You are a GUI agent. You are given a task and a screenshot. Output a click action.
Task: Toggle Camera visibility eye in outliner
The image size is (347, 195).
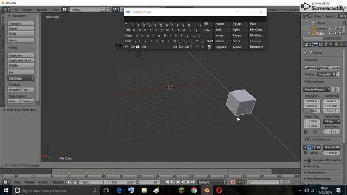pyautogui.click(x=330, y=28)
